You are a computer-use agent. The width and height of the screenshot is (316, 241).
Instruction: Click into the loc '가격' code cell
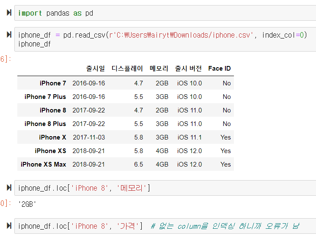tap(165, 226)
